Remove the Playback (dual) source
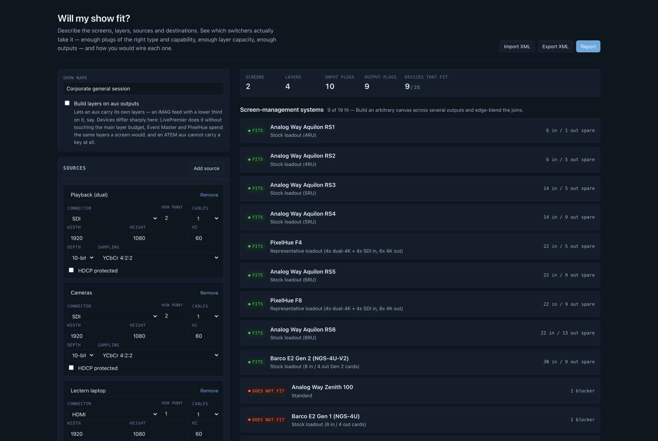This screenshot has width=658, height=441. [x=209, y=195]
